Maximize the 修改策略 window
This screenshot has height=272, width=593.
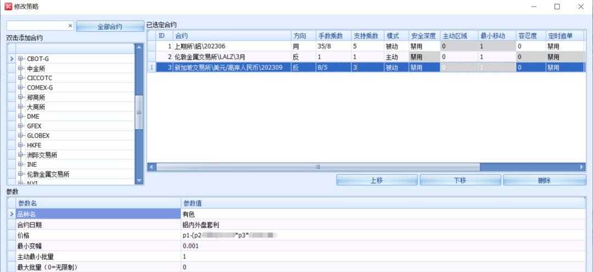[x=557, y=7]
